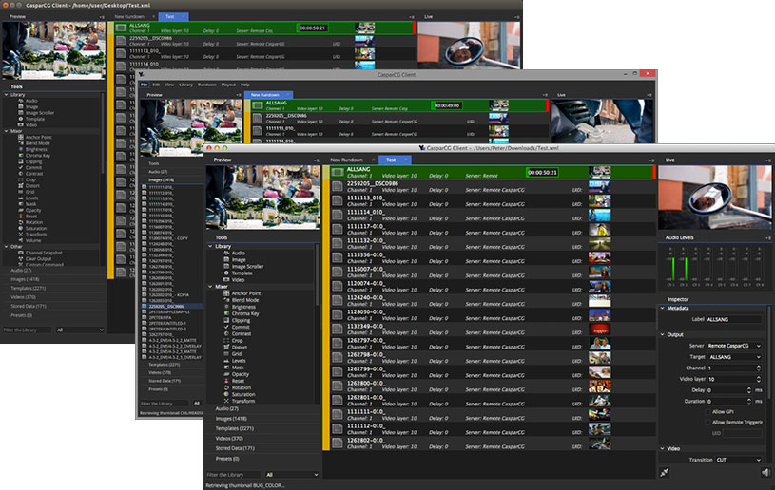
Task: Select 2259205__DSC0986 in middle window image list
Action: [172, 307]
